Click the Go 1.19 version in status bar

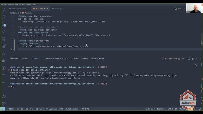click(x=29, y=109)
